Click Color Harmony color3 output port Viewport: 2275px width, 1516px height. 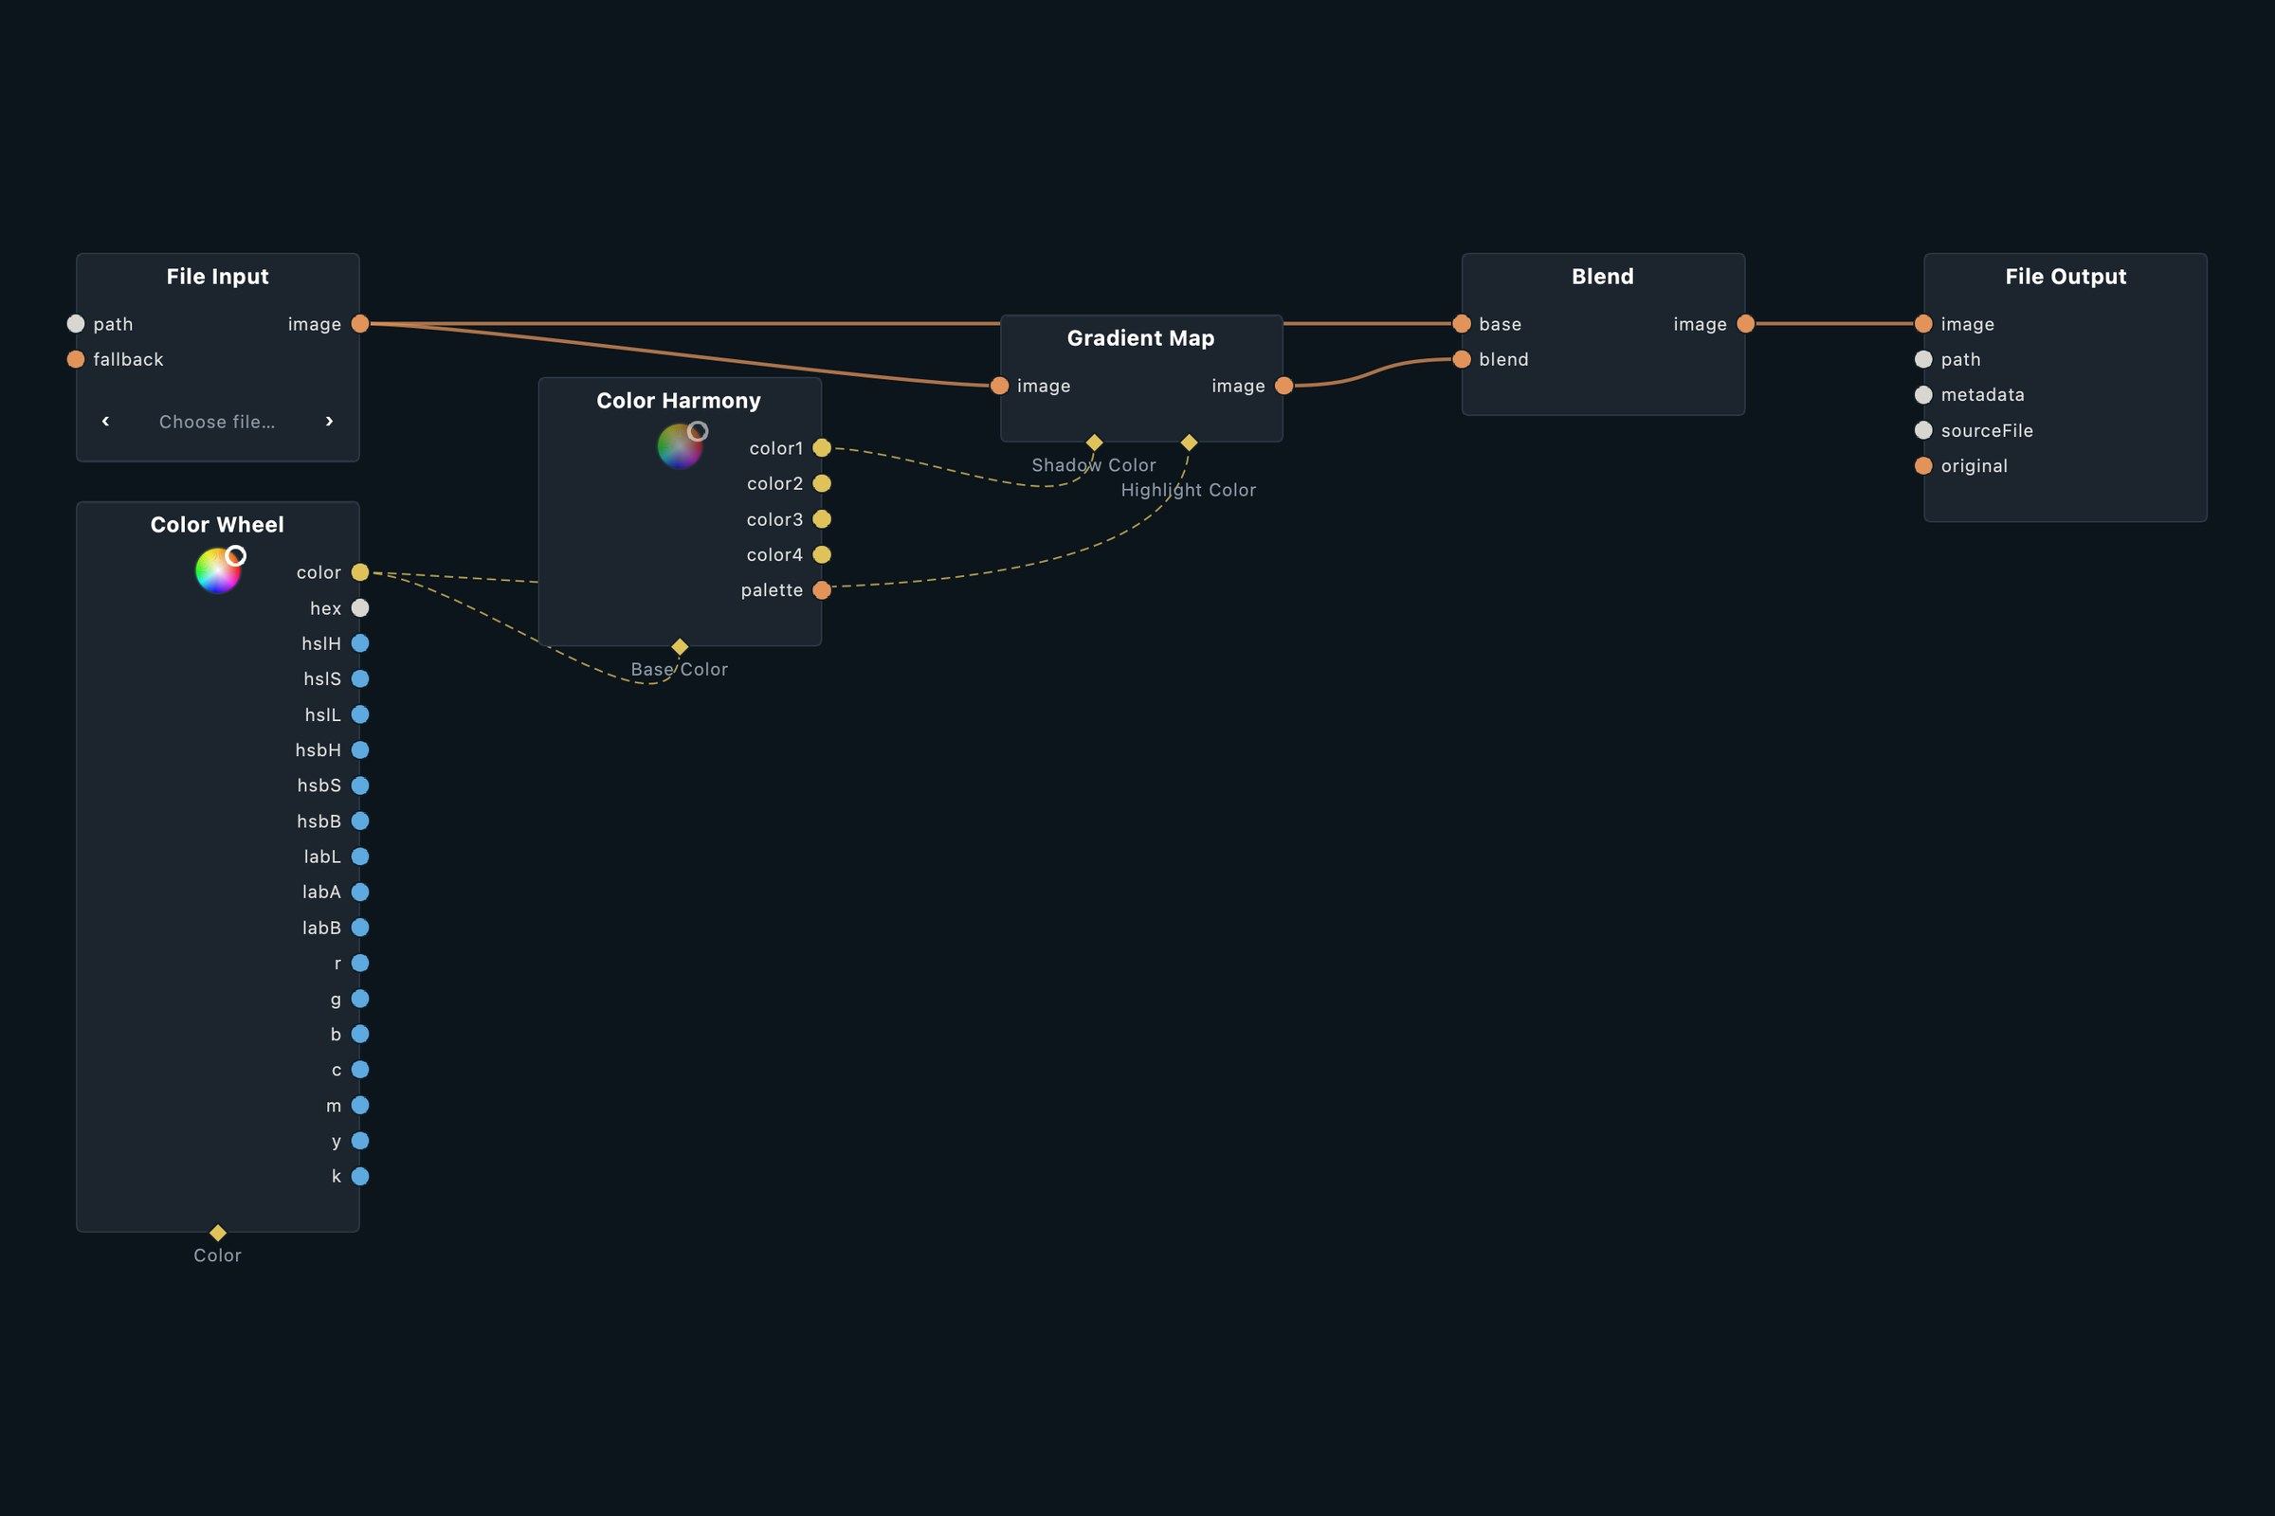tap(821, 519)
